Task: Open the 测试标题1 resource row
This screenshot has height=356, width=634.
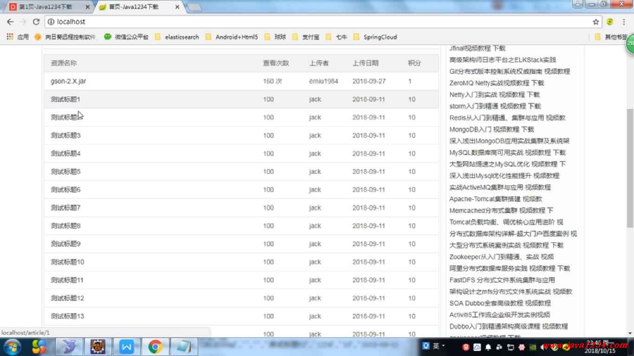Action: 241,99
